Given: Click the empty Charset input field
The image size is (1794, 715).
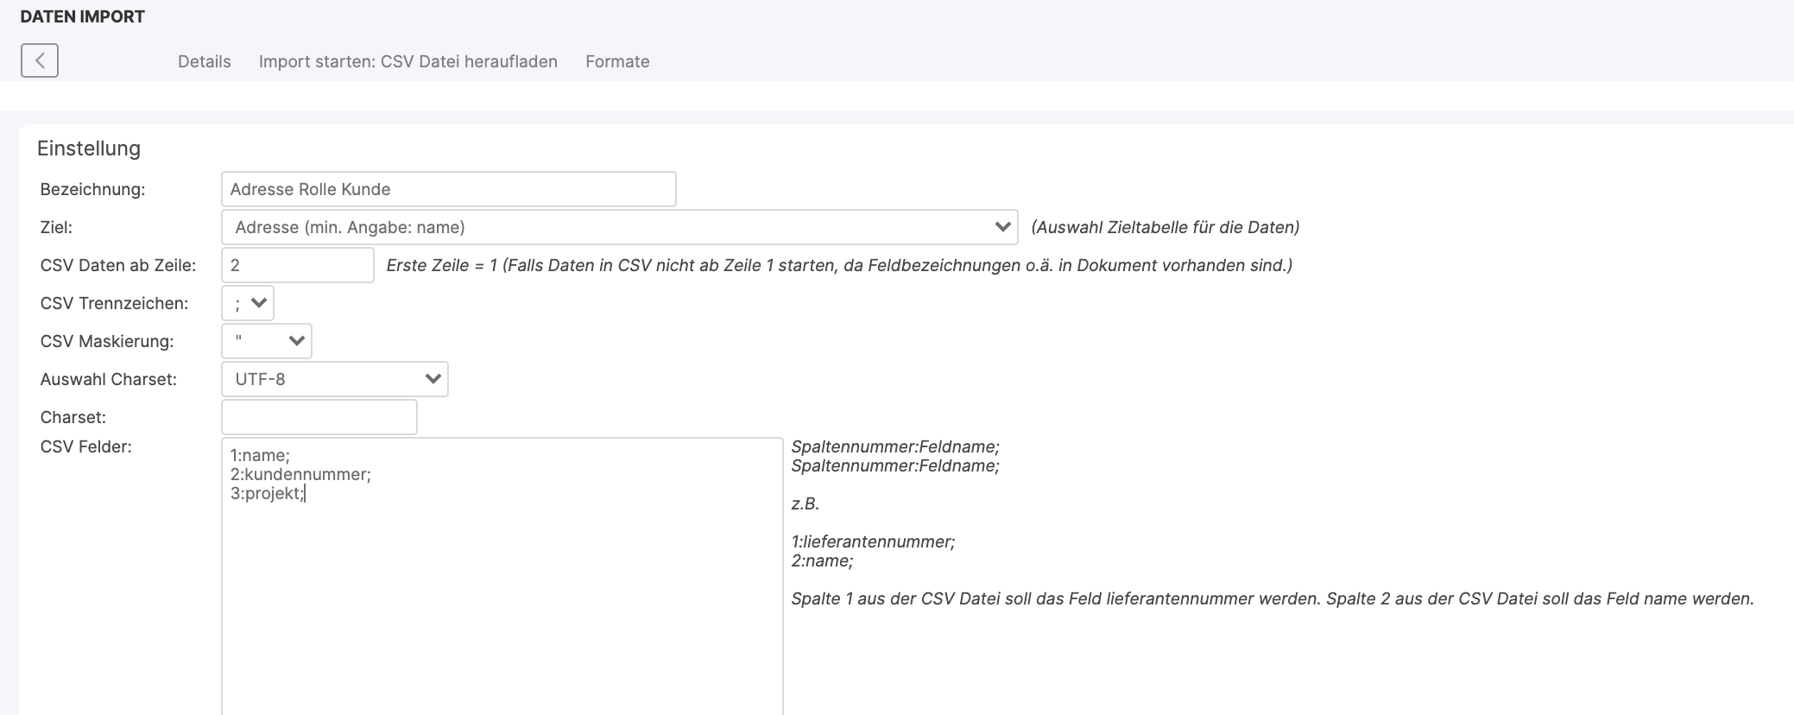Looking at the screenshot, I should [x=319, y=417].
